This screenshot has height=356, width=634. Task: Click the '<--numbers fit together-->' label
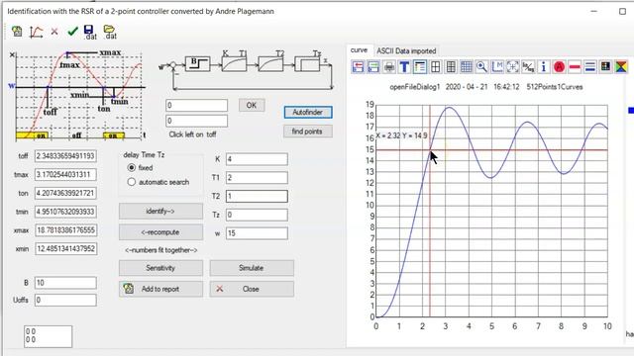160,250
